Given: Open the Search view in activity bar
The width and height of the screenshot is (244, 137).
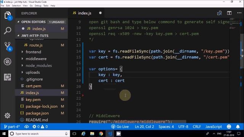Looking at the screenshot, I should click(x=8, y=30).
